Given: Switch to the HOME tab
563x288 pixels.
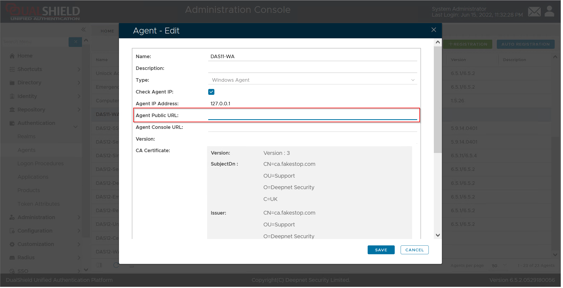Looking at the screenshot, I should tap(107, 31).
